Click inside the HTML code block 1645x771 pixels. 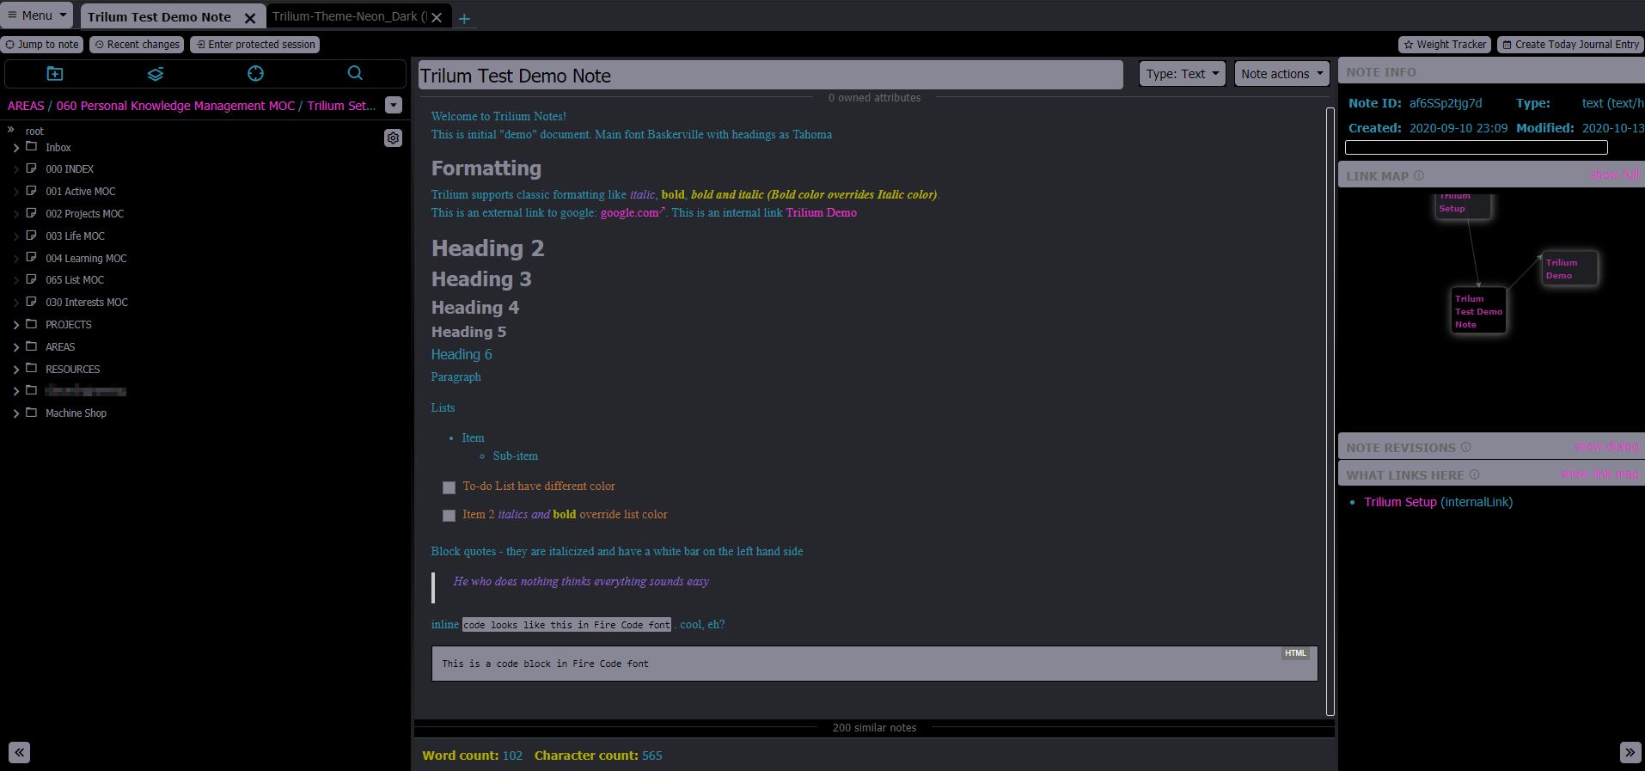point(874,664)
